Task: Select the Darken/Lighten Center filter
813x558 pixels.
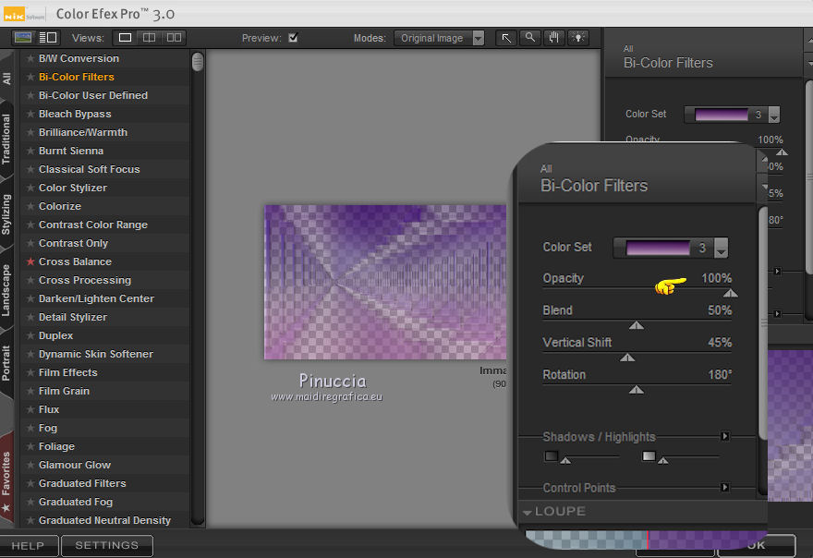Action: click(96, 298)
